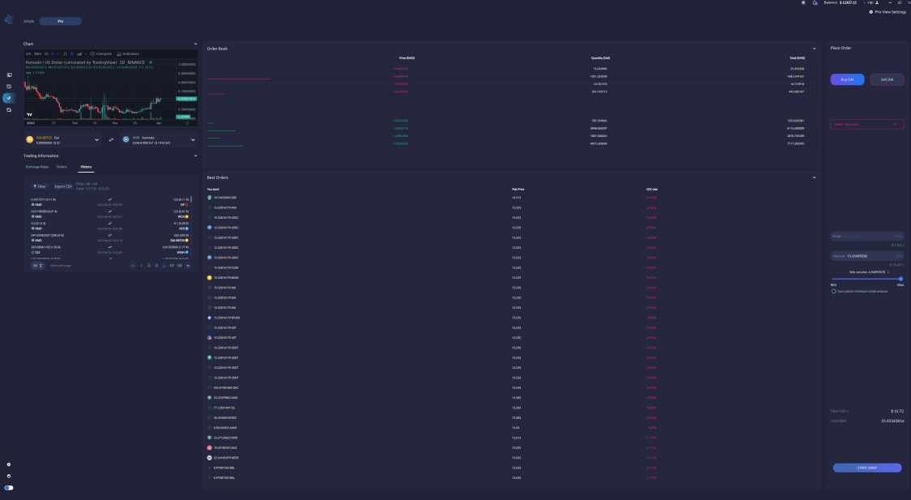Open the DAI token selector dropdown
The height and width of the screenshot is (500, 911).
point(97,139)
